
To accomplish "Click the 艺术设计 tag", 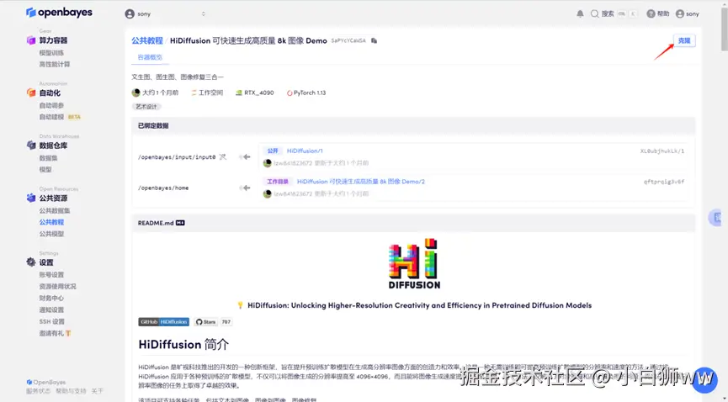I will (146, 107).
